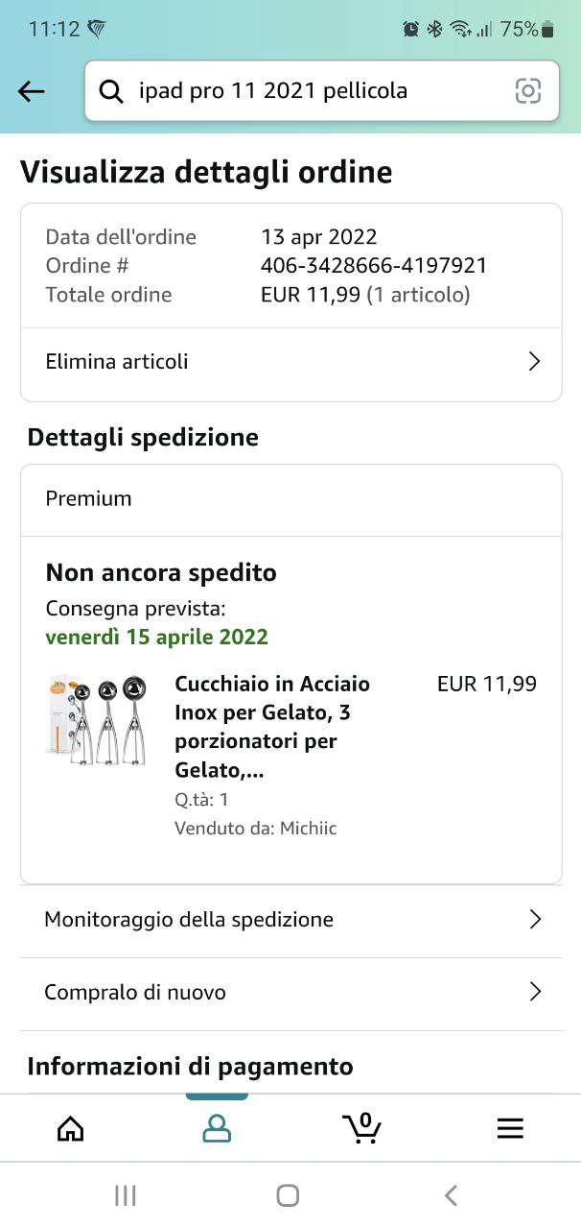The height and width of the screenshot is (1229, 581).
Task: Expand Compralo di nuovo chevron
Action: [535, 992]
